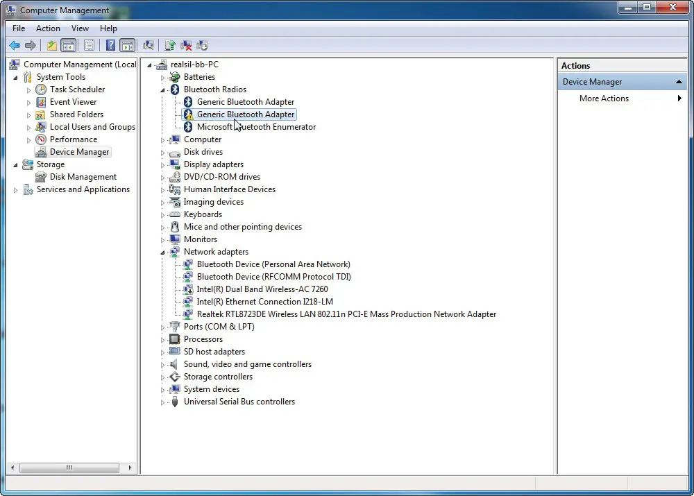Collapse the Device Manager actions section header
This screenshot has width=694, height=496.
coord(679,82)
